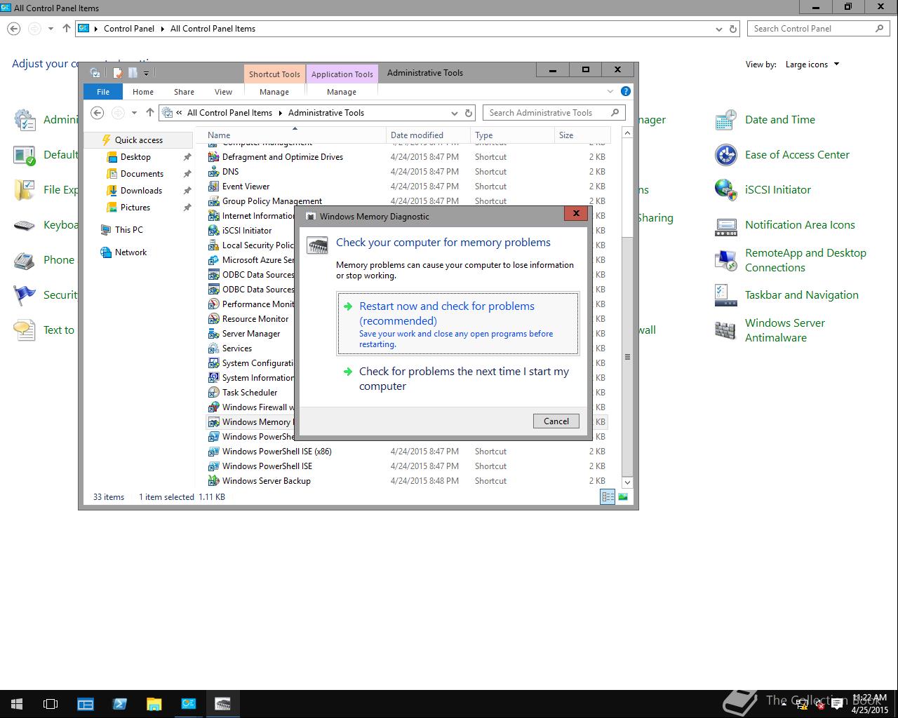Viewport: 898px width, 718px height.
Task: Click the Server Manager shortcut icon
Action: (x=214, y=334)
